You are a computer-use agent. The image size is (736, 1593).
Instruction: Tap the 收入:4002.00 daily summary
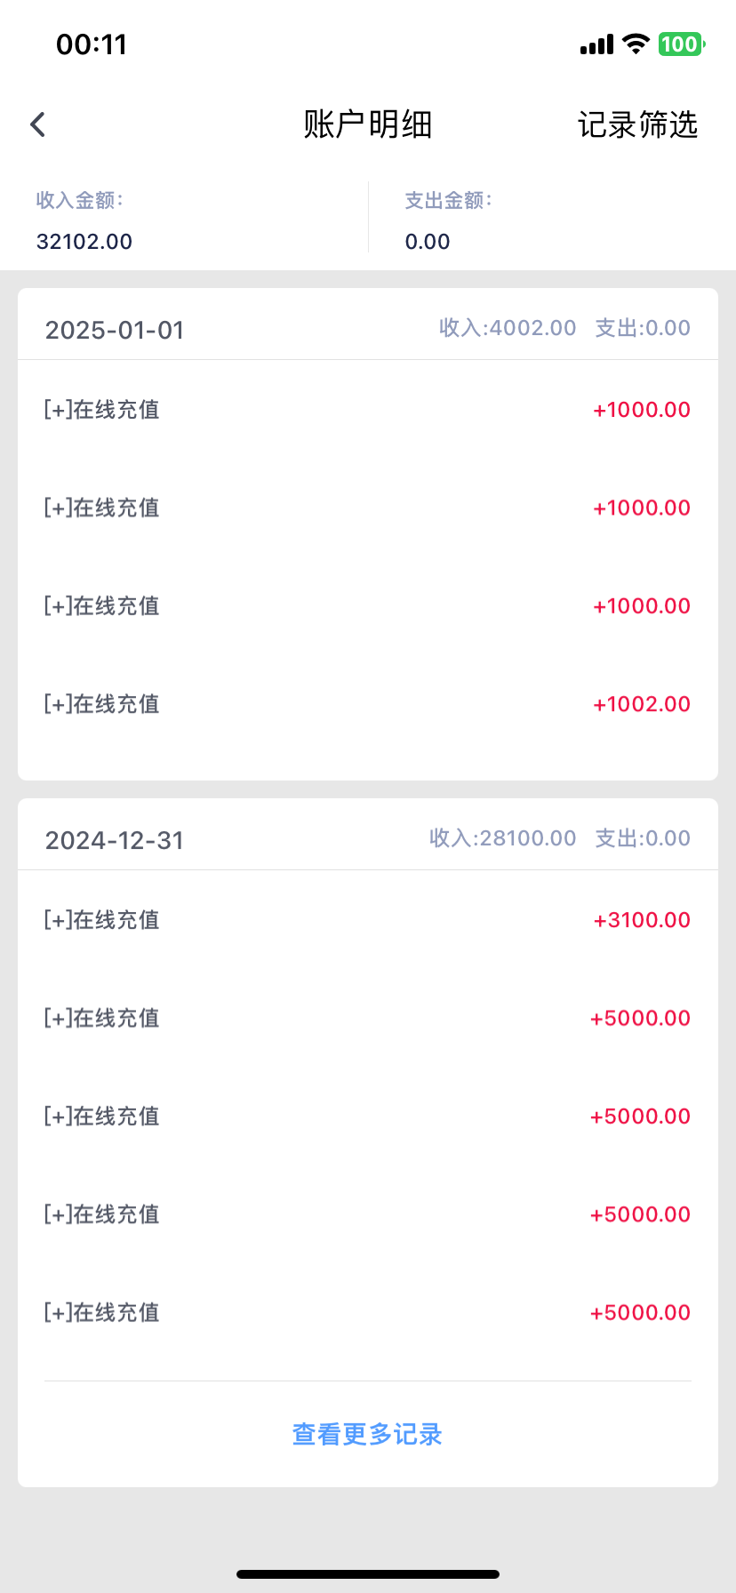[508, 328]
